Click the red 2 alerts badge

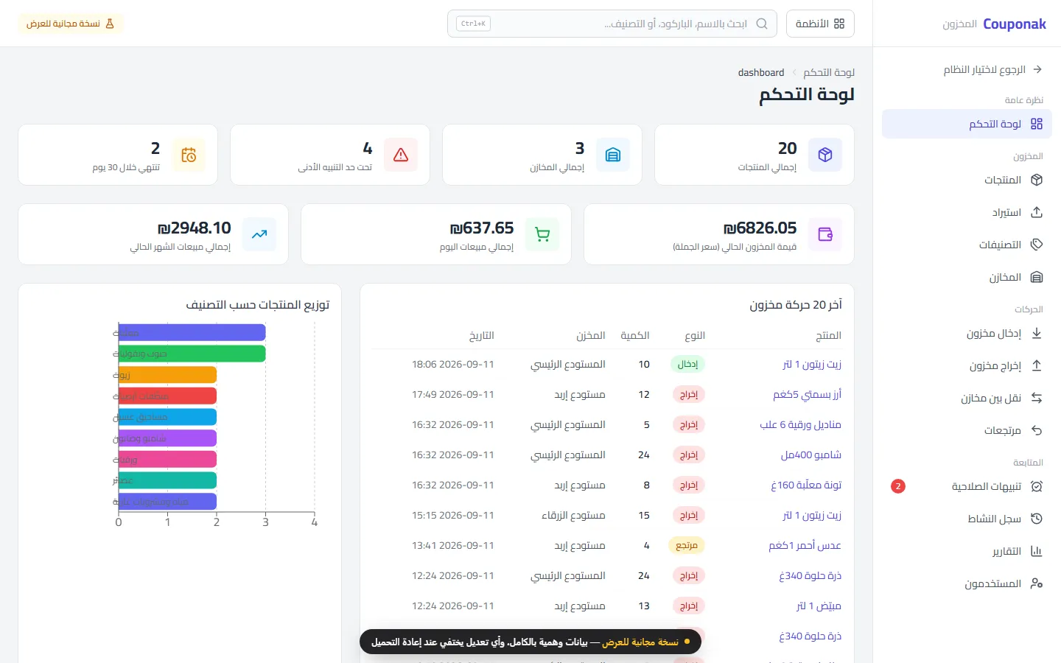point(898,486)
